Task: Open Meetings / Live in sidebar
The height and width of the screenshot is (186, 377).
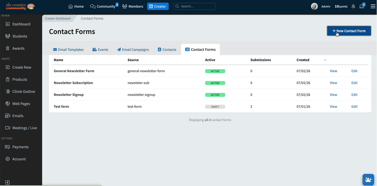Action: (21, 128)
